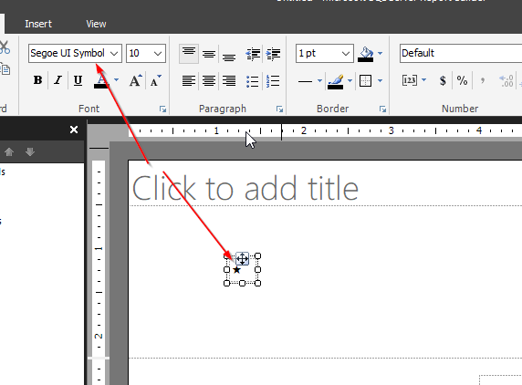Apply numbered list formatting
The image size is (522, 385).
coord(273,81)
